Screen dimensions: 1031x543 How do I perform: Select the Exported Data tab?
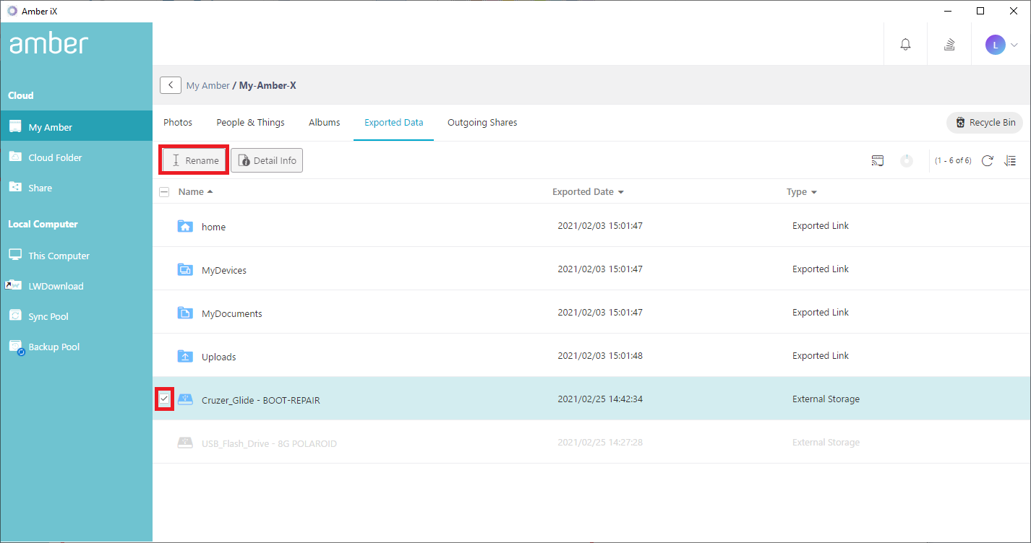pyautogui.click(x=394, y=122)
